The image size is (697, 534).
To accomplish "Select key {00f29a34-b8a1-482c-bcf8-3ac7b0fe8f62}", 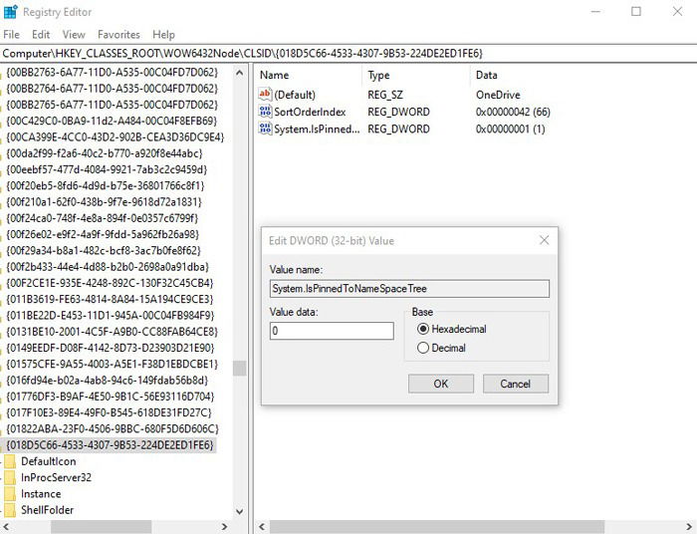I will point(104,250).
